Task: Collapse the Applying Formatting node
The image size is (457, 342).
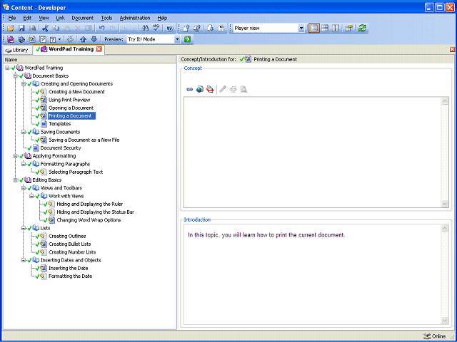Action: [x=16, y=156]
